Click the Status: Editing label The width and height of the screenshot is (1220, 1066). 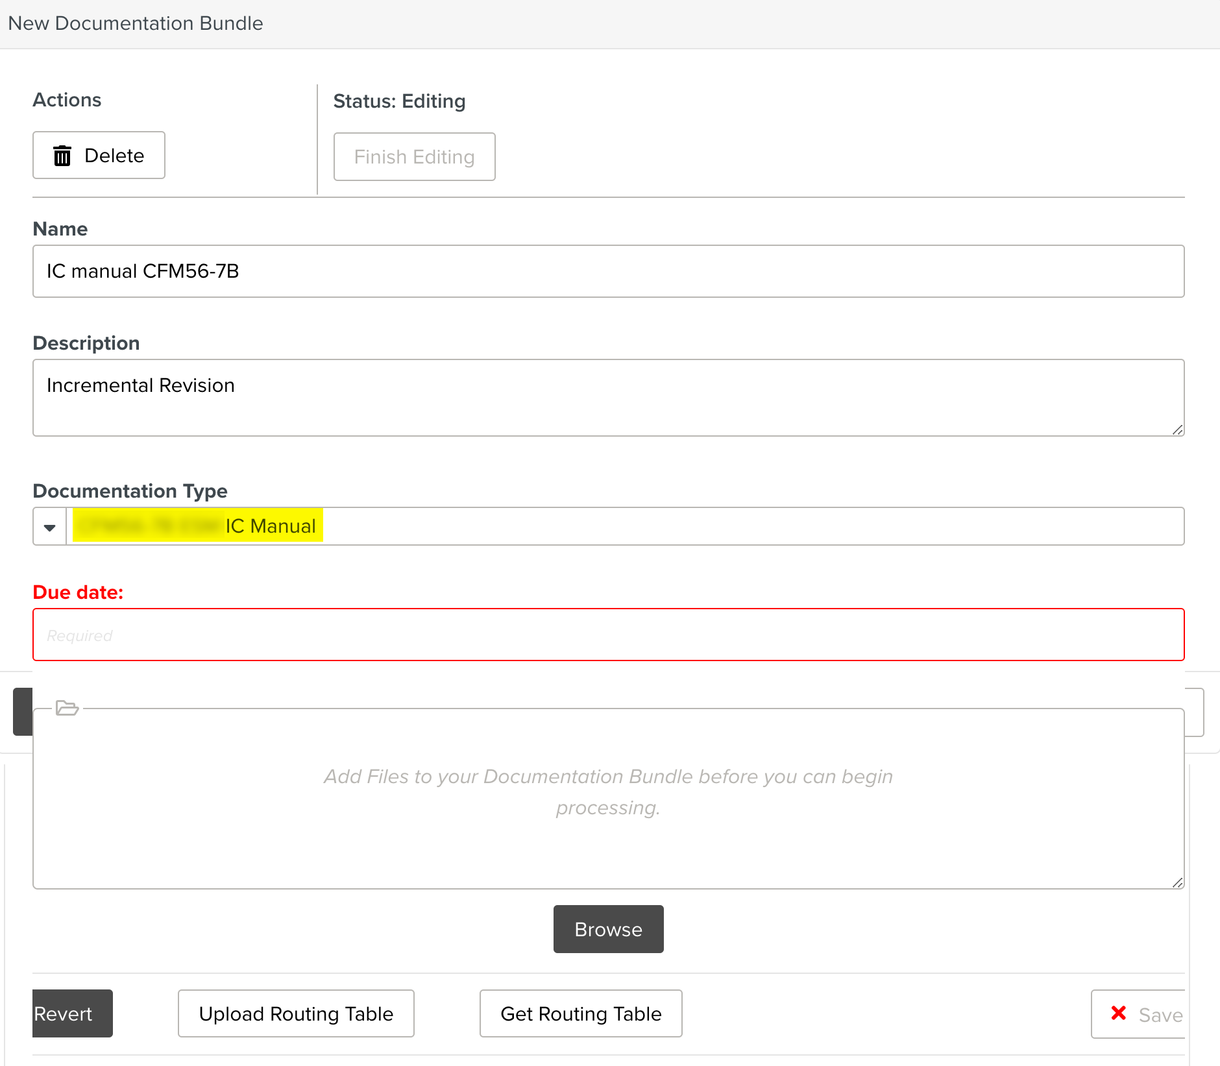tap(399, 101)
